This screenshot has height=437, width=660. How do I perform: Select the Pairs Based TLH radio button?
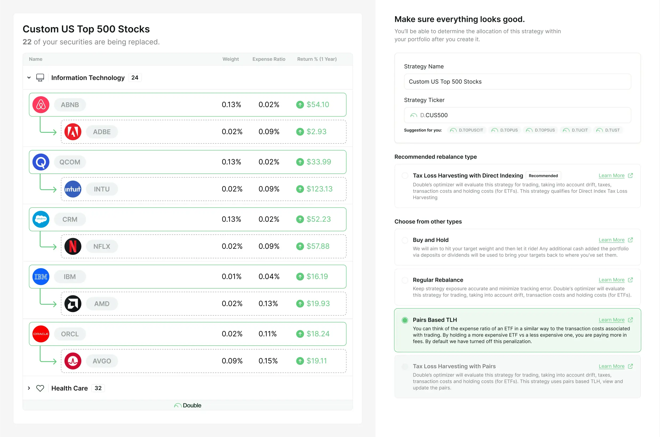[x=405, y=320]
